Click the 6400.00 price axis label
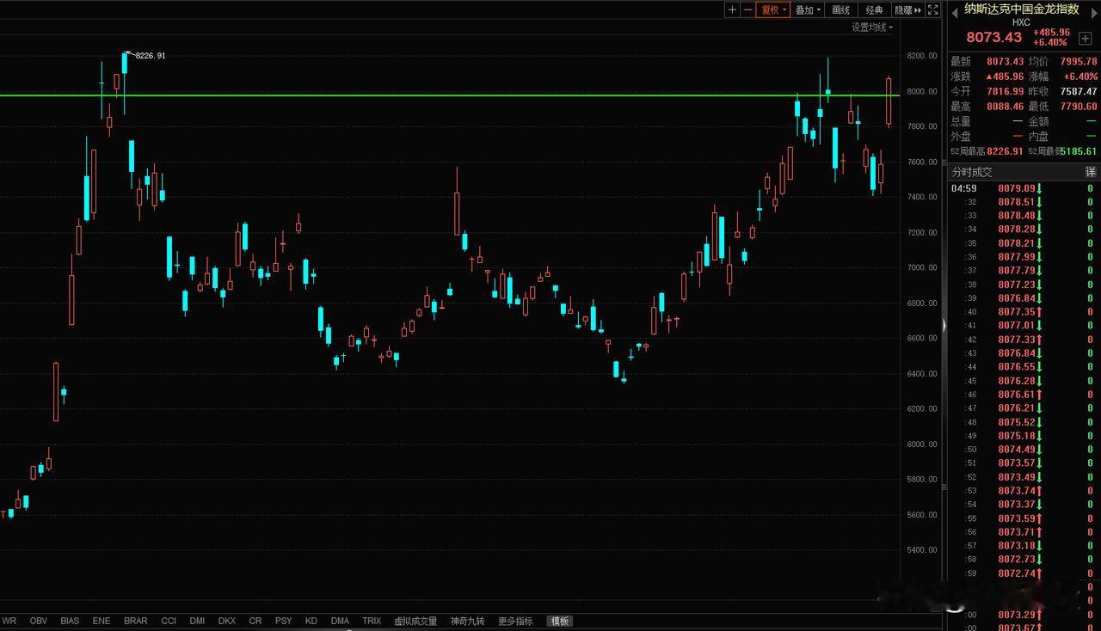 coord(921,374)
